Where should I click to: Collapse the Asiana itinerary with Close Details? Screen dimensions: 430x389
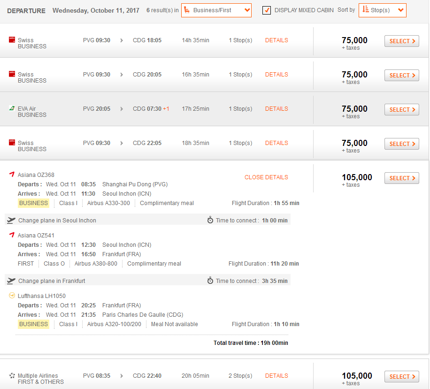click(x=266, y=177)
